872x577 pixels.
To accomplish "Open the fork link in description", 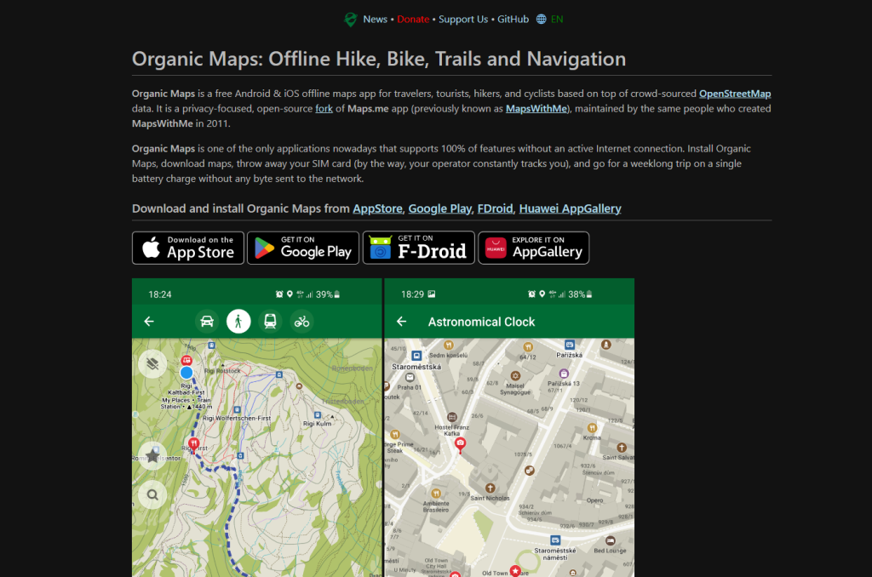I will [324, 108].
